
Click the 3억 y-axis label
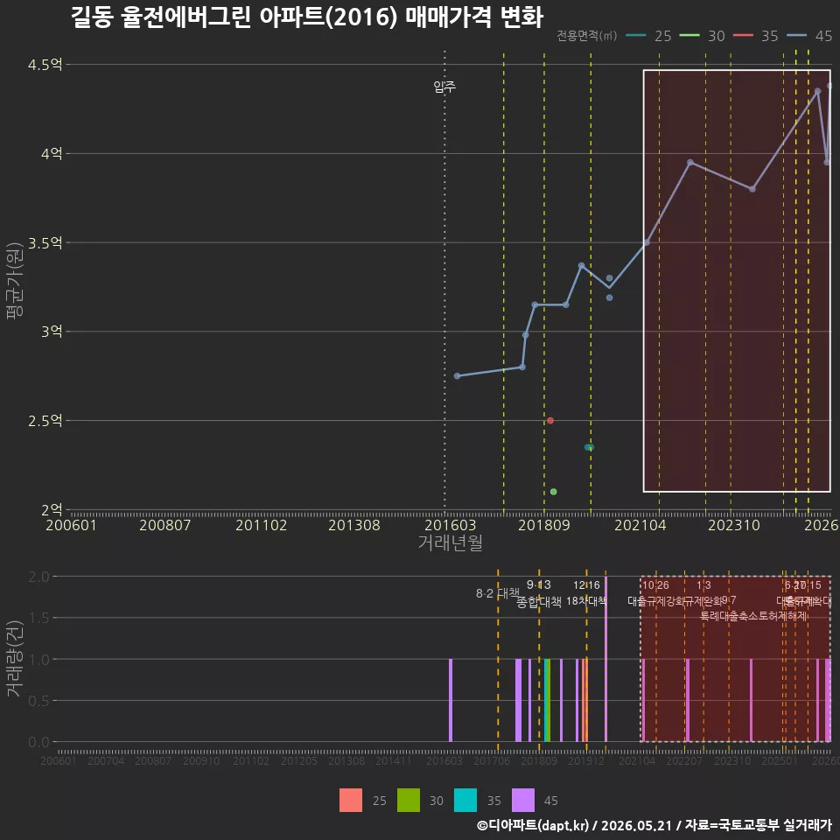pyautogui.click(x=52, y=332)
